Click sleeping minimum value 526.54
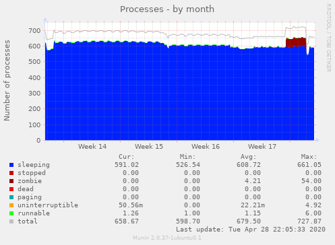Image resolution: width=335 pixels, height=245 pixels. point(188,165)
